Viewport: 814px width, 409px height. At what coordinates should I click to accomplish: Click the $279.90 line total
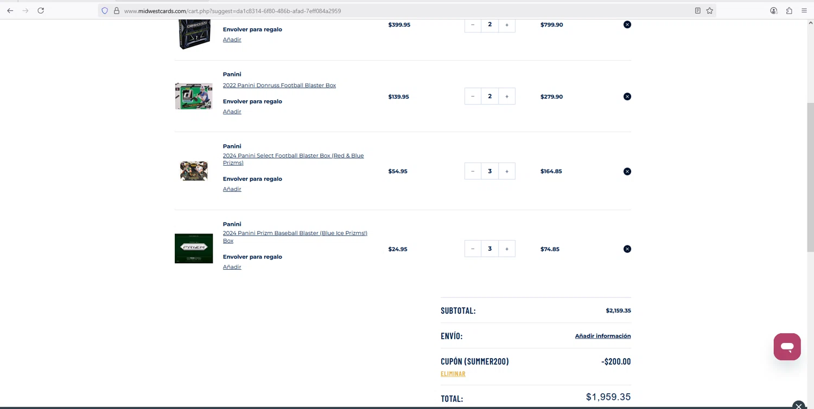point(551,96)
